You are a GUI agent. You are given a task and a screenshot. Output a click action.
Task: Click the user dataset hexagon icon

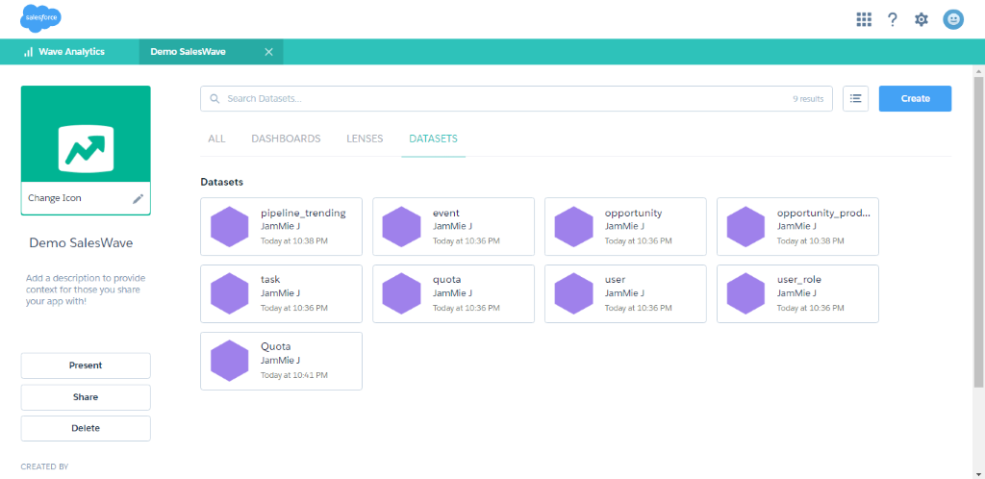[573, 293]
